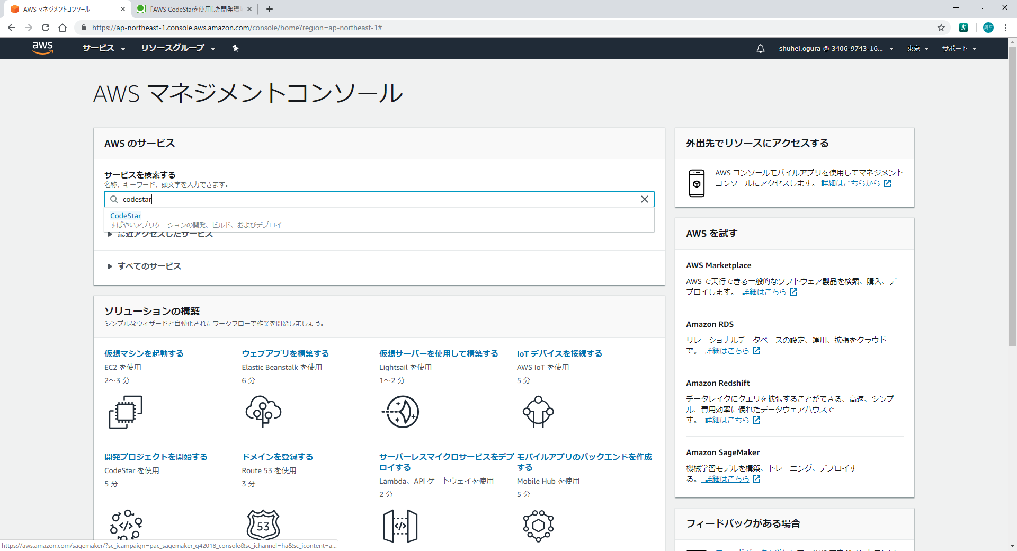Select the EC2 virtual machine chip icon
This screenshot has height=551, width=1017.
point(126,412)
